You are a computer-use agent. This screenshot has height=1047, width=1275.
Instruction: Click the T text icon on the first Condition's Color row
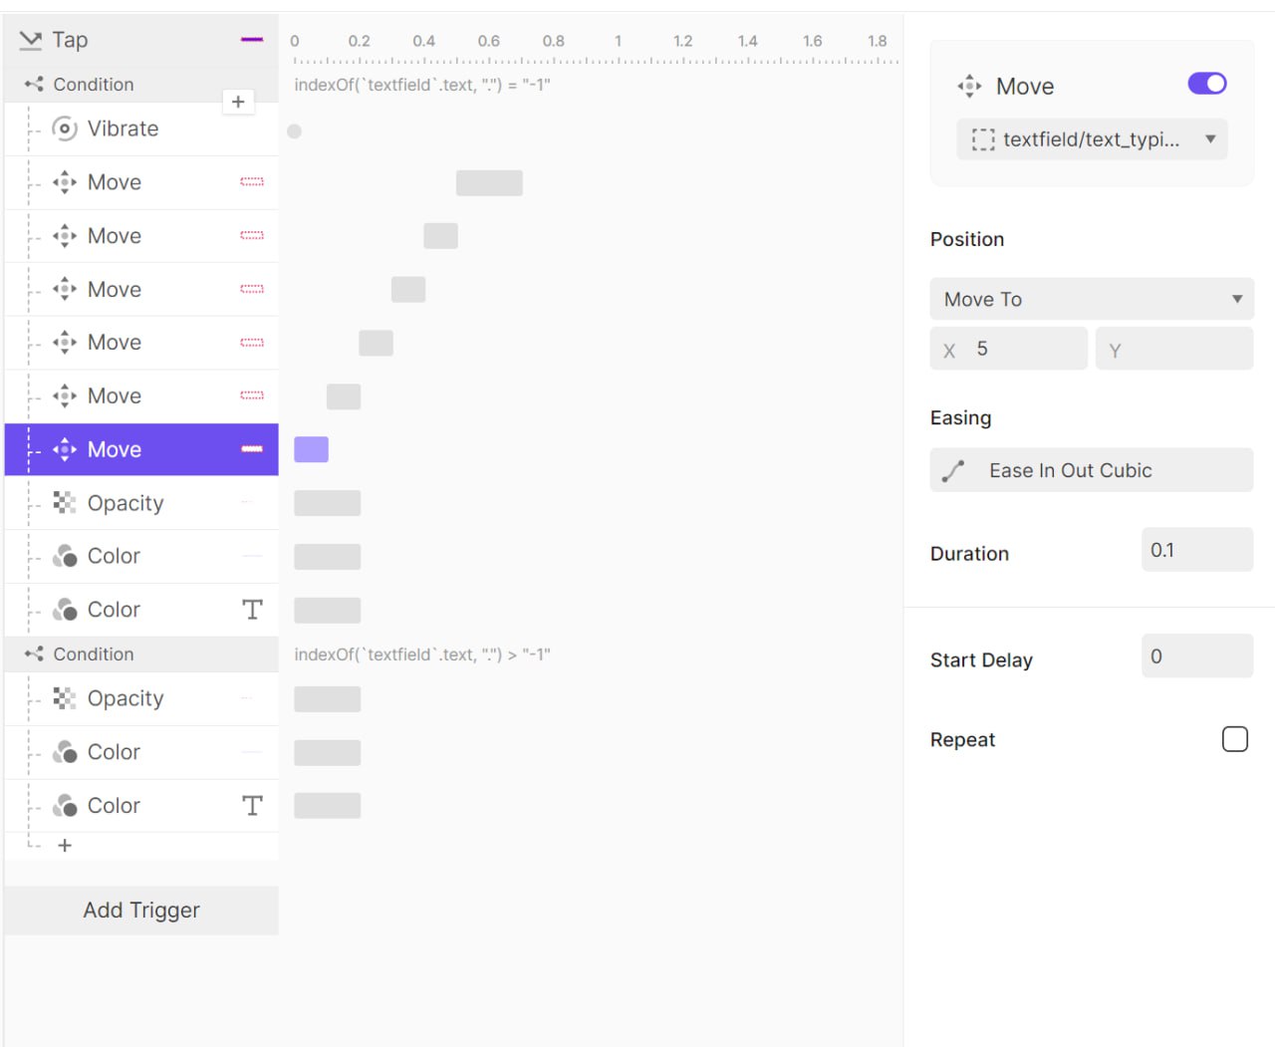[253, 610]
